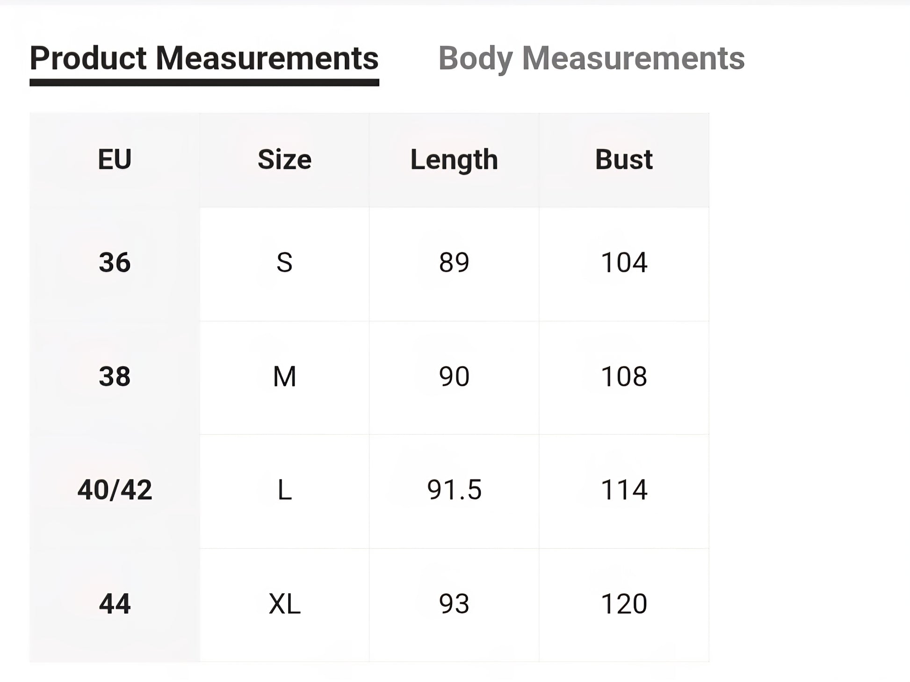Select the EU 40/42 row label
The width and height of the screenshot is (910, 682).
coord(115,490)
